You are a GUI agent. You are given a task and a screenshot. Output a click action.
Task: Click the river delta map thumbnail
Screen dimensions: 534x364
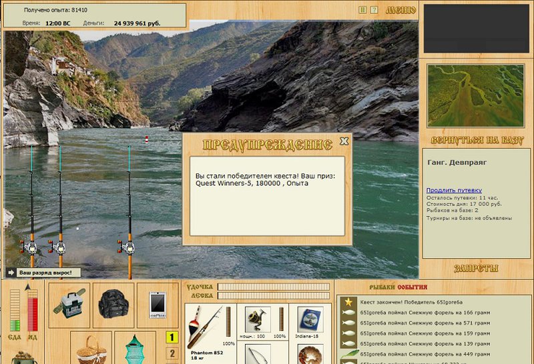point(475,96)
